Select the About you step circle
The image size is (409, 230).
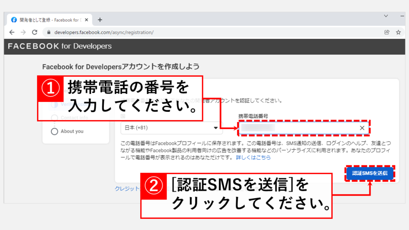(55, 131)
